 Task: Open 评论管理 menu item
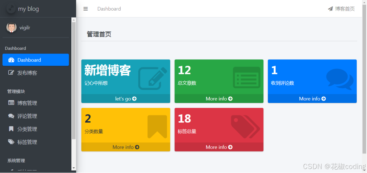click(36, 116)
